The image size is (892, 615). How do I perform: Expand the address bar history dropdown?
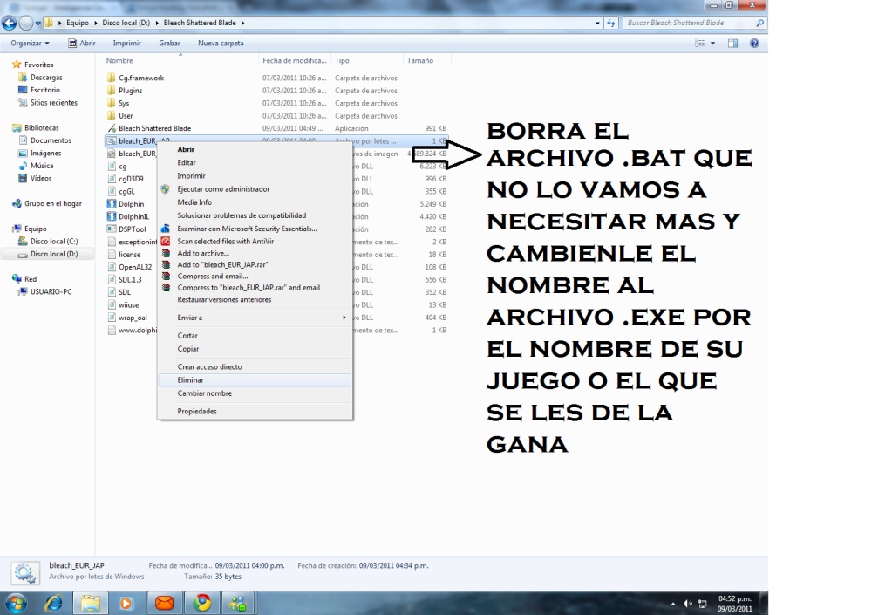point(597,24)
